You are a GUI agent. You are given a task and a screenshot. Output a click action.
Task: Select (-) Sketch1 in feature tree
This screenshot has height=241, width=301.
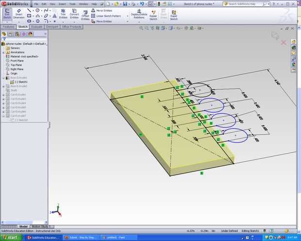21,82
